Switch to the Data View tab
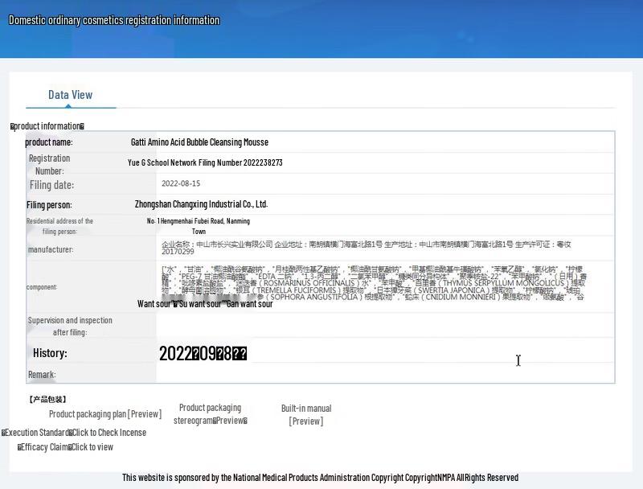This screenshot has width=643, height=489. point(70,95)
